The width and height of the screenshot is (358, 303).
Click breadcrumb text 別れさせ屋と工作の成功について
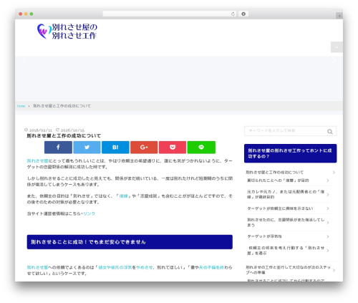(62, 106)
